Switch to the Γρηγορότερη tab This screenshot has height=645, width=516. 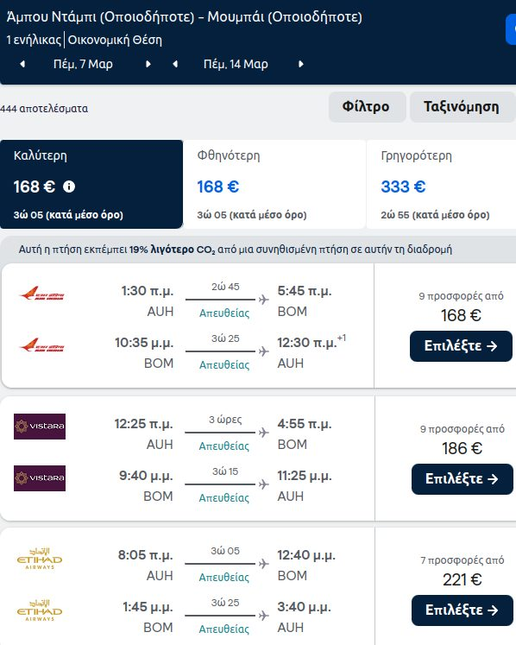(441, 184)
